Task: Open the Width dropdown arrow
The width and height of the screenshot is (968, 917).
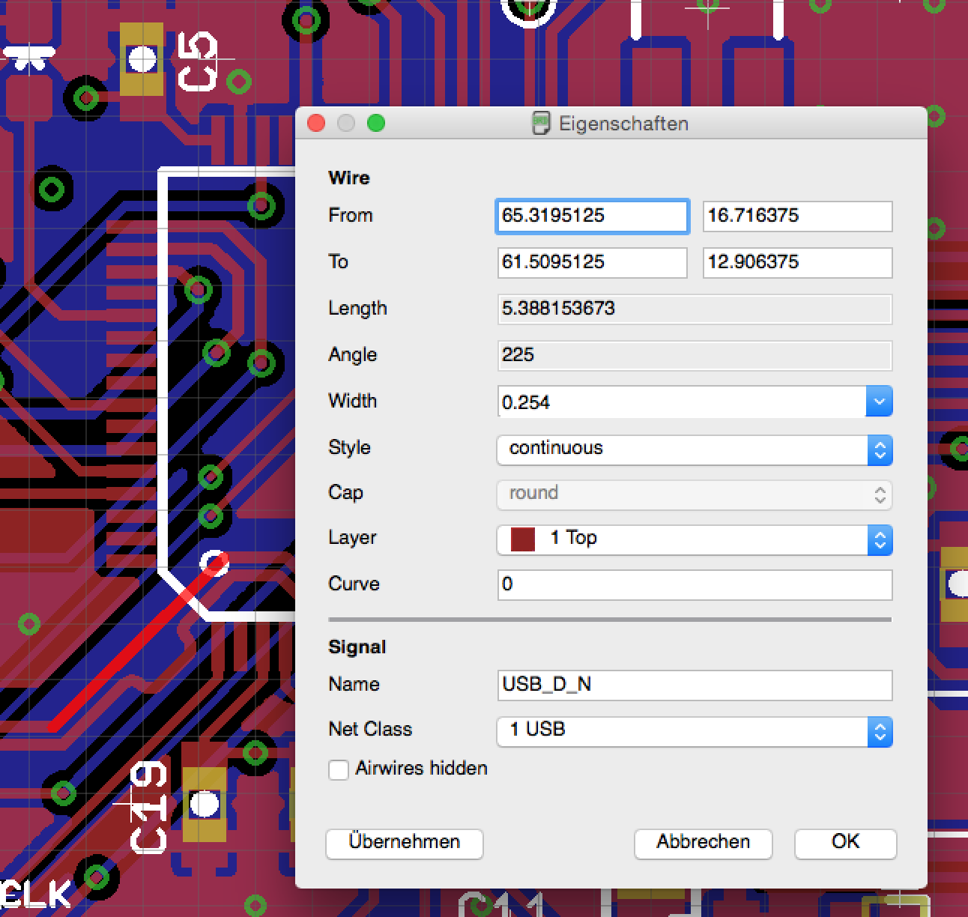Action: click(879, 402)
